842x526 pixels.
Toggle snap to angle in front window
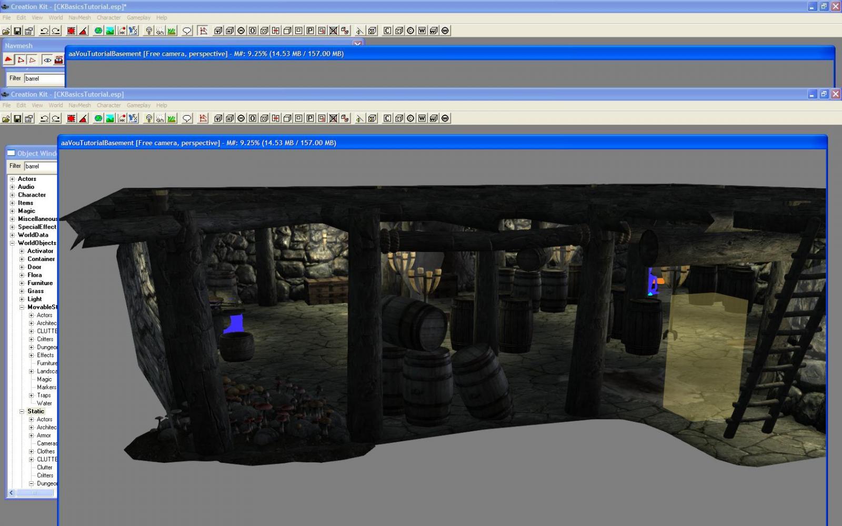click(83, 119)
